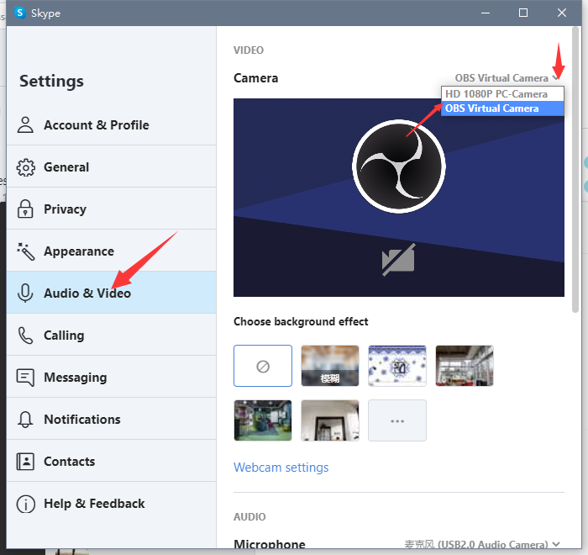Click the phone handset Calling icon
This screenshot has width=588, height=555.
[x=25, y=336]
